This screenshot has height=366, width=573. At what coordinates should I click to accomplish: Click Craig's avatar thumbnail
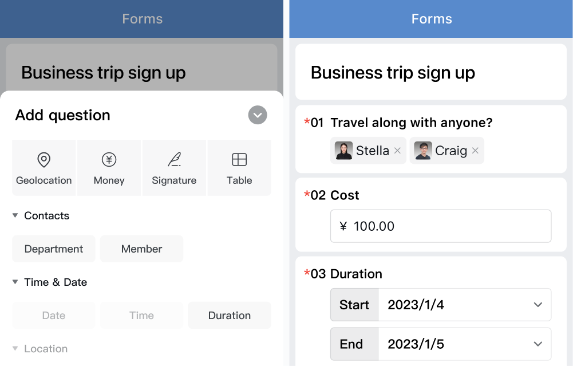click(x=423, y=151)
